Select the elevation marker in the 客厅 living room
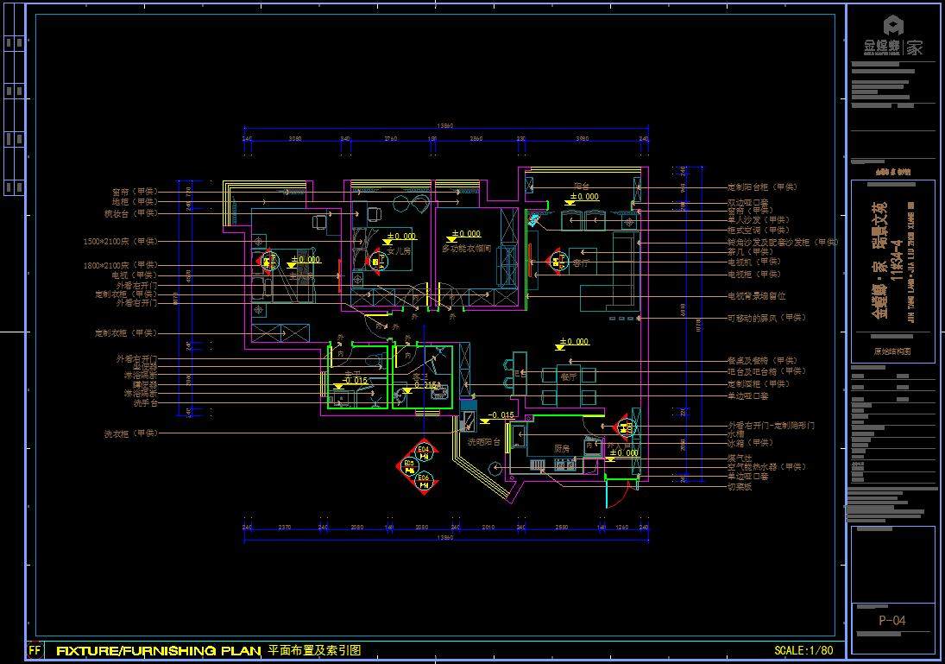This screenshot has height=664, width=945. (x=556, y=258)
